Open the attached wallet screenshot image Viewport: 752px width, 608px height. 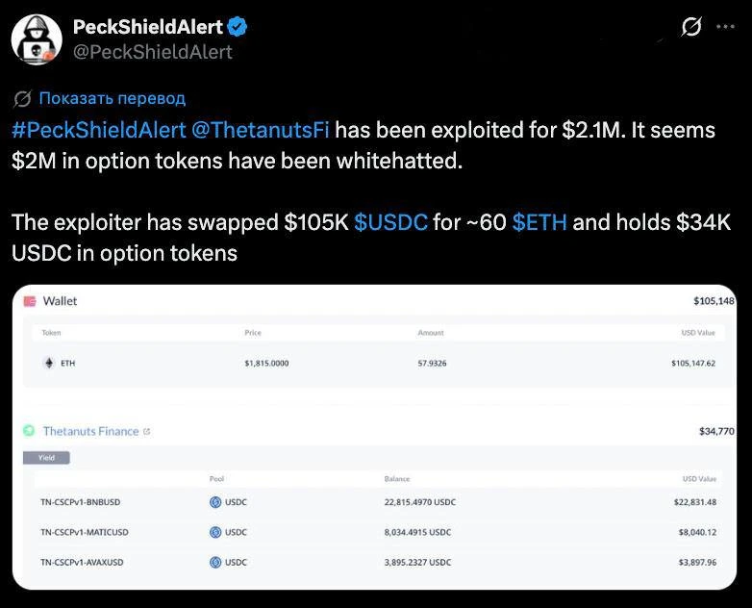[x=374, y=437]
